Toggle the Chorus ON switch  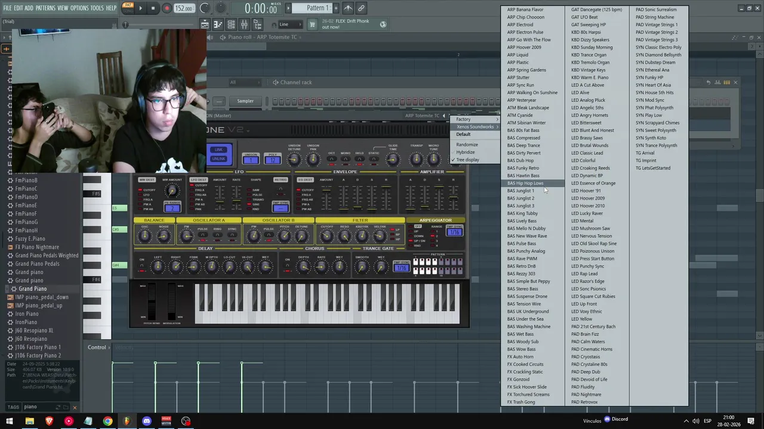coord(287,266)
